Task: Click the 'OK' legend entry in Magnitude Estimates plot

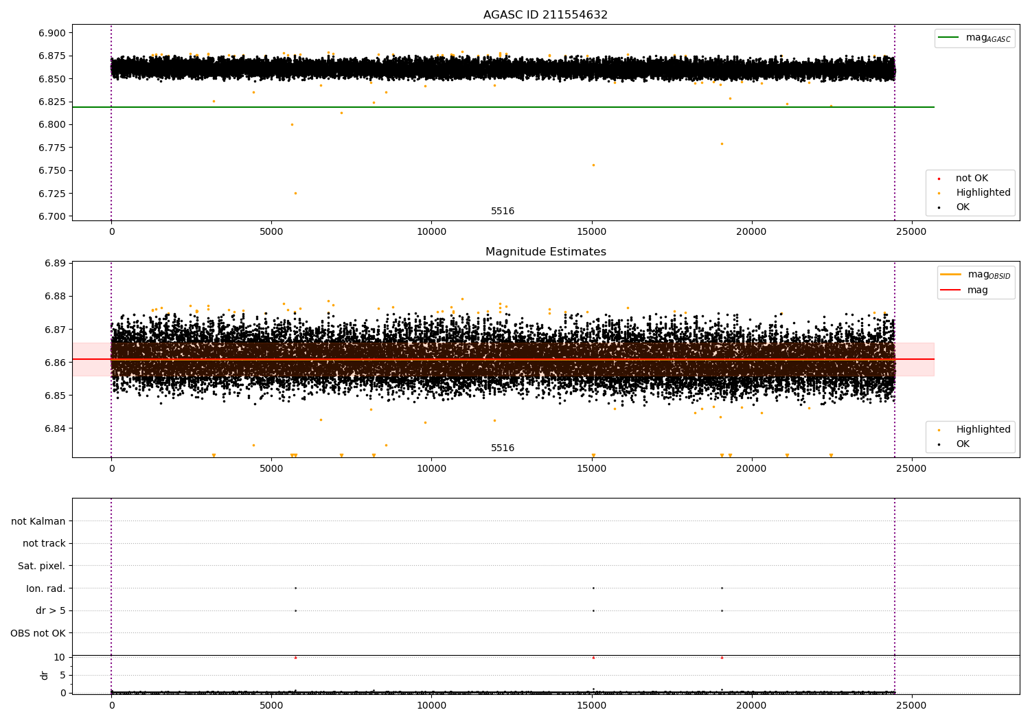Action: (962, 444)
